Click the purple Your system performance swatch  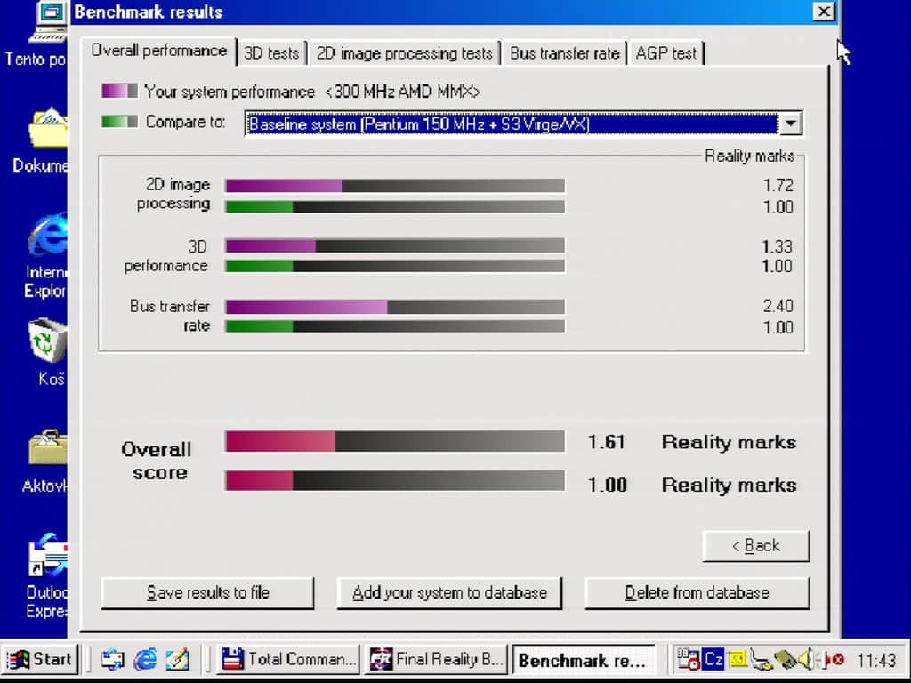click(x=120, y=92)
